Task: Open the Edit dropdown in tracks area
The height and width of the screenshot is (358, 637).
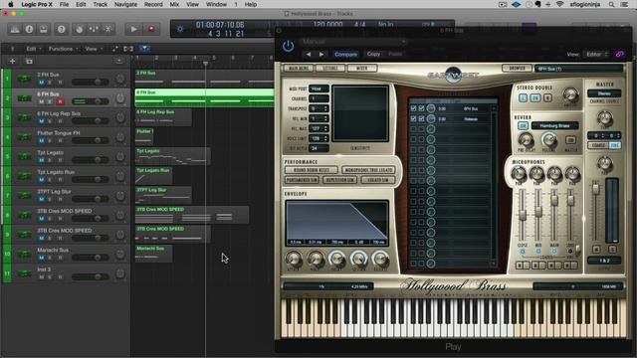Action: pyautogui.click(x=34, y=49)
